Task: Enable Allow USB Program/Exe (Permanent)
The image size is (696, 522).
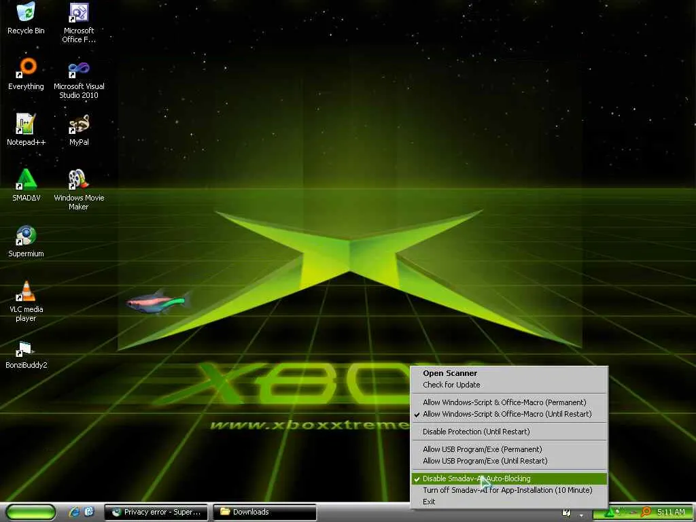Action: [x=510, y=450]
